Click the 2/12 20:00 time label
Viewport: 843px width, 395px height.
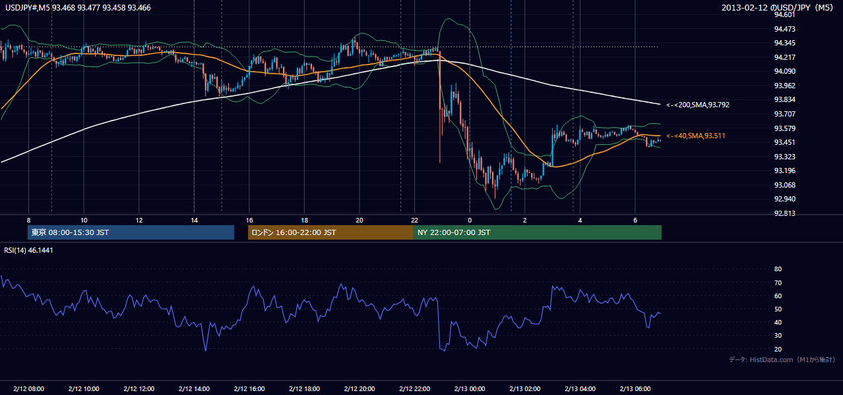[x=359, y=389]
